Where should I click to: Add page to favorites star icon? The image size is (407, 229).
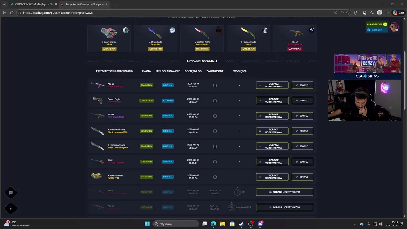pyautogui.click(x=348, y=13)
